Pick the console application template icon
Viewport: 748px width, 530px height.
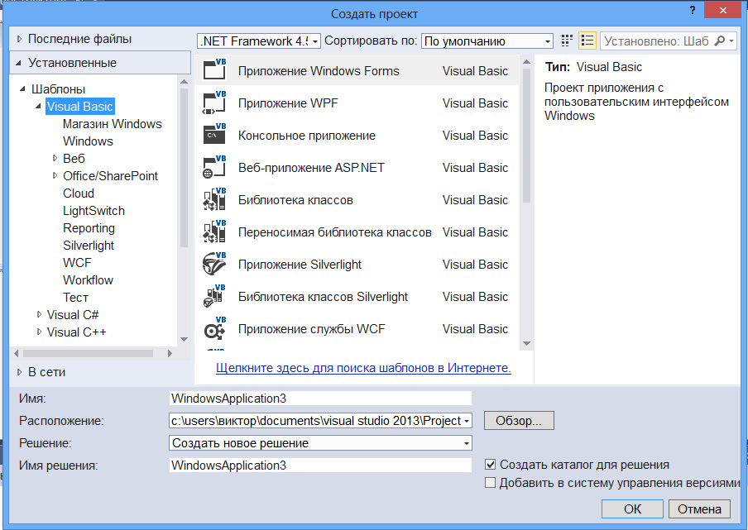(x=214, y=135)
